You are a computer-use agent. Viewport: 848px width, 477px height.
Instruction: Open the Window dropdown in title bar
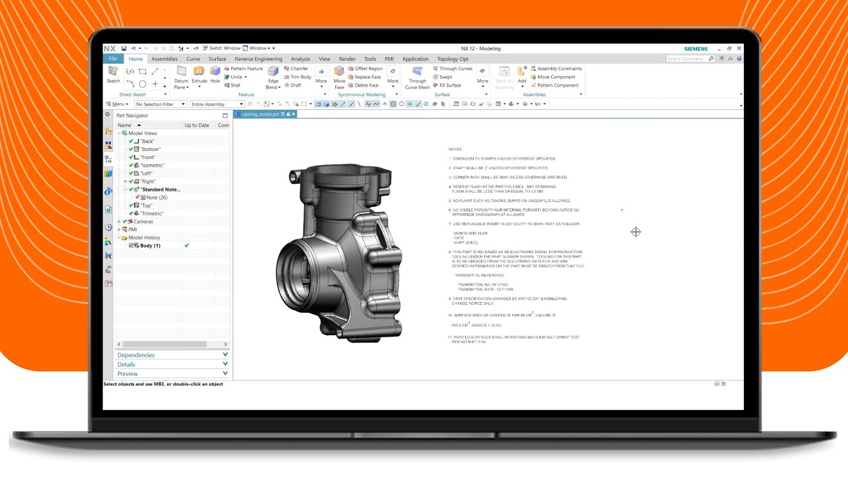[x=260, y=48]
